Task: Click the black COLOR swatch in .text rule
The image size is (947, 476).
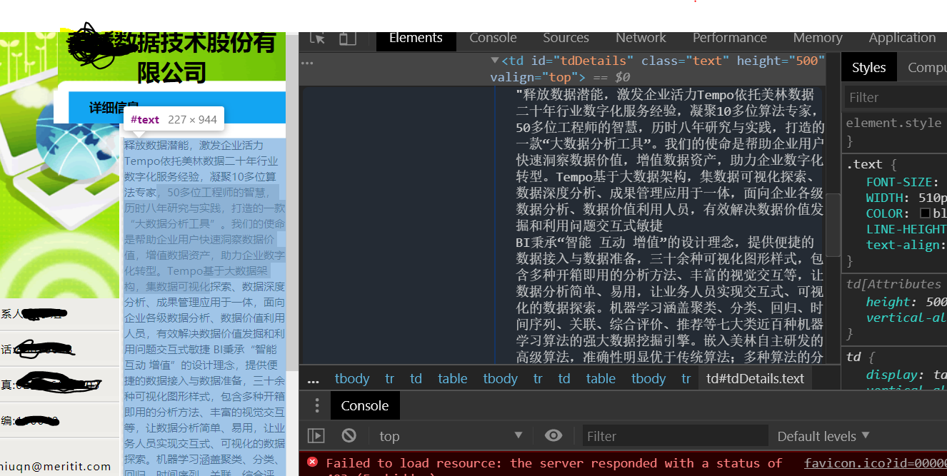Action: point(925,213)
